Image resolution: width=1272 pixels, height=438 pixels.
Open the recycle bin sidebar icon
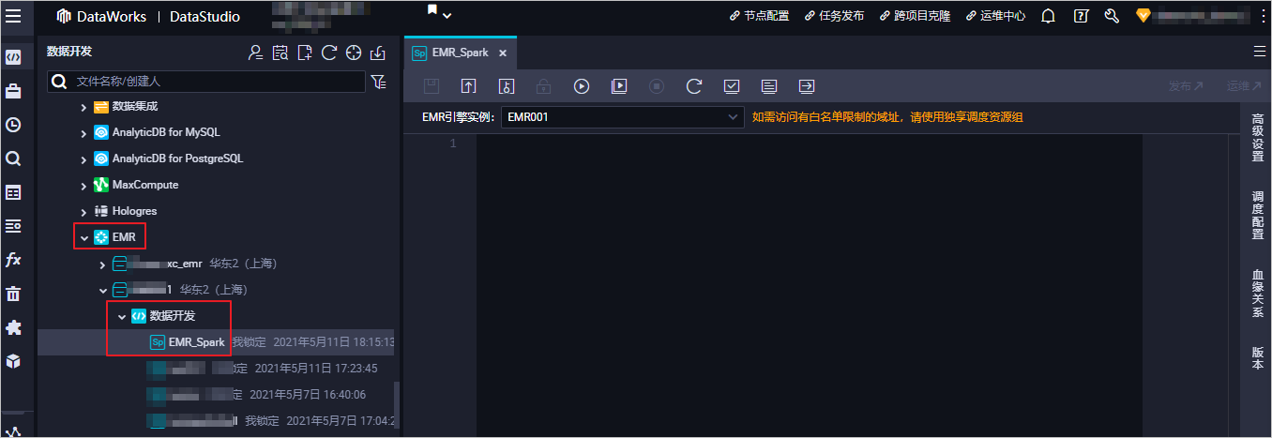point(13,294)
